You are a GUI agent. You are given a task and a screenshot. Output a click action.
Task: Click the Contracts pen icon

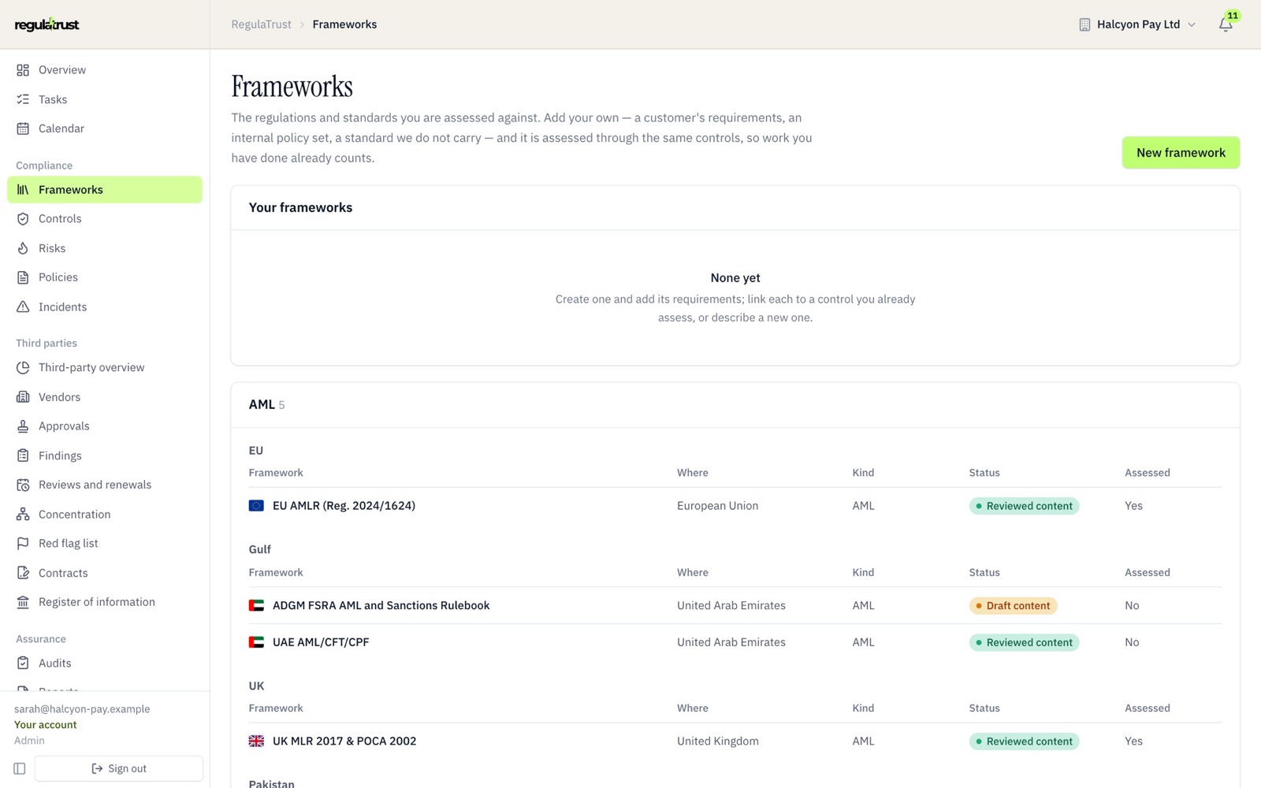[23, 573]
